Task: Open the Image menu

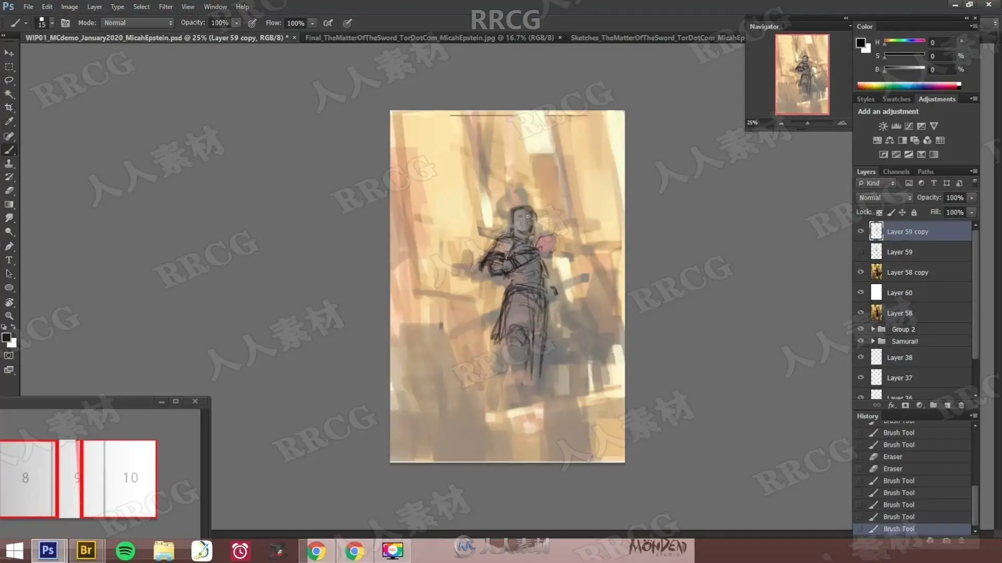Action: tap(69, 7)
